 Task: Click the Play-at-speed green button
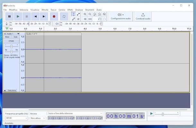point(151,114)
